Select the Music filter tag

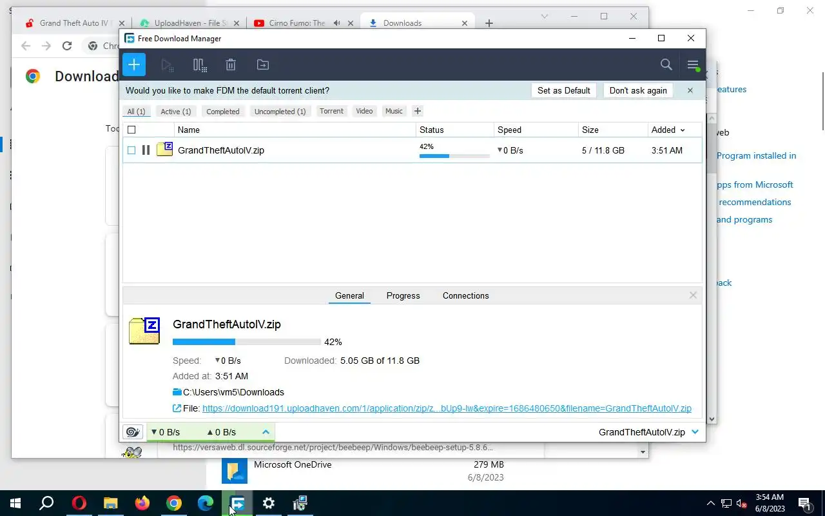pos(394,111)
